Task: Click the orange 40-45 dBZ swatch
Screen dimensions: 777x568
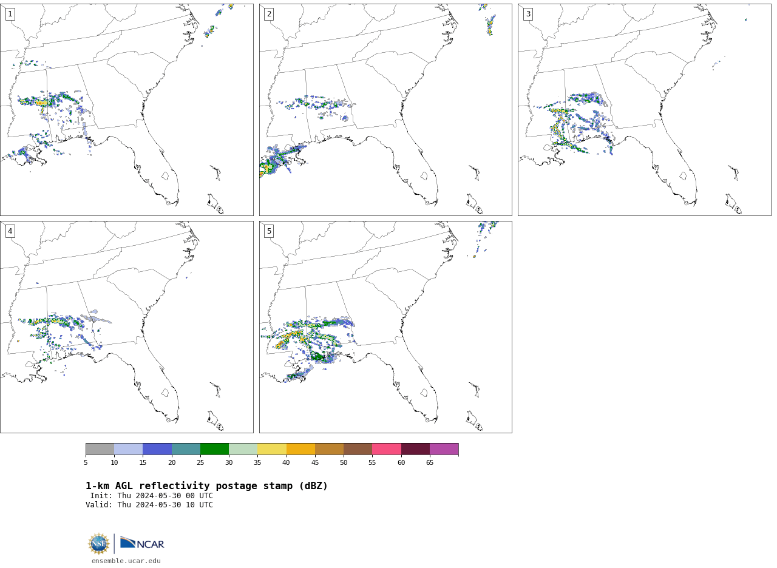Action: 300,449
